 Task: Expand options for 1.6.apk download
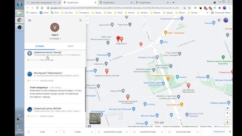click(92, 132)
